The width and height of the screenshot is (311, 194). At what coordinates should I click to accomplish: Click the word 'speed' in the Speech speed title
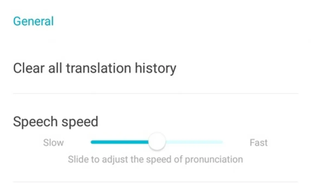tap(80, 122)
